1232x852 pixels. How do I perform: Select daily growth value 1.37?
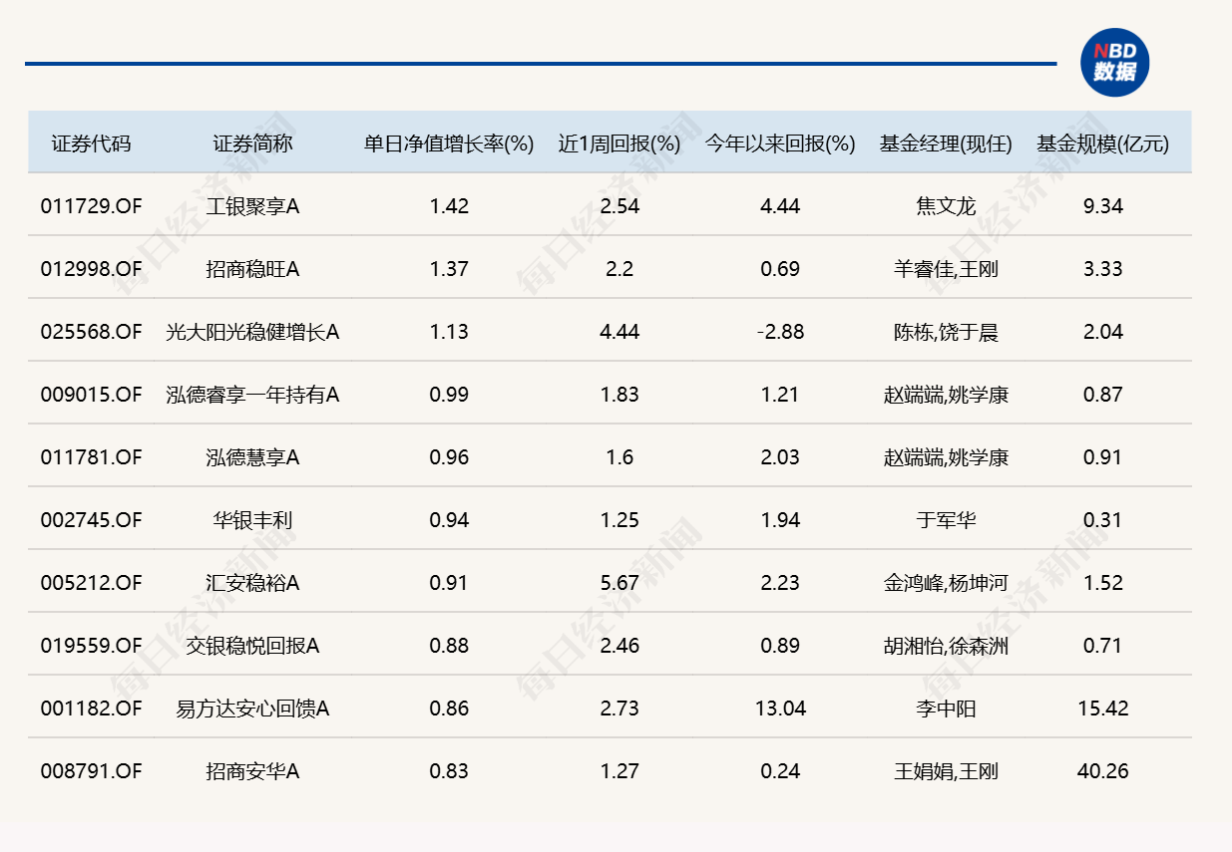point(449,269)
